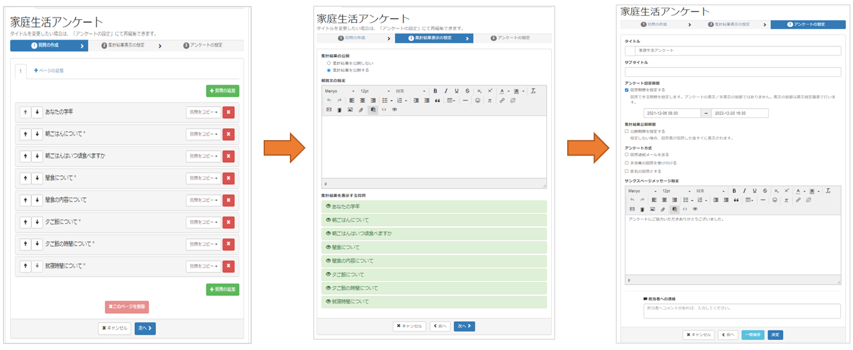Move 朝ごはんについて question down
Screen dimensions: 853x350
click(x=37, y=134)
